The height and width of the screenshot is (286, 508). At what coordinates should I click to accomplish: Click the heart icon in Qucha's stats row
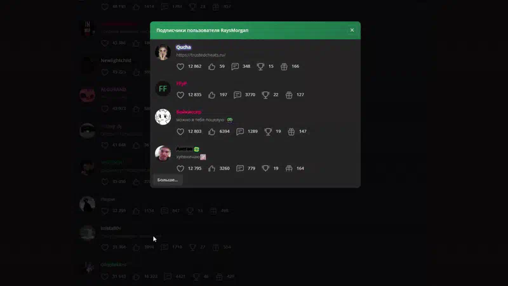coord(180,67)
